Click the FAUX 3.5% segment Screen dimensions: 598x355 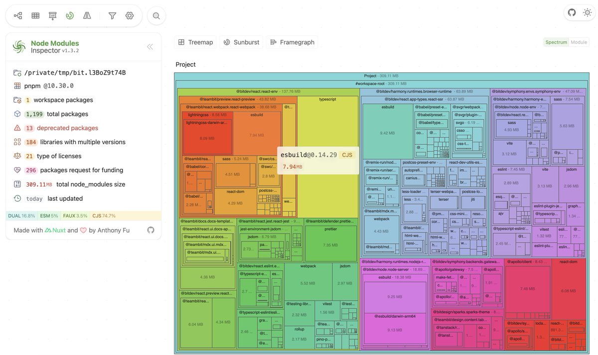75,216
